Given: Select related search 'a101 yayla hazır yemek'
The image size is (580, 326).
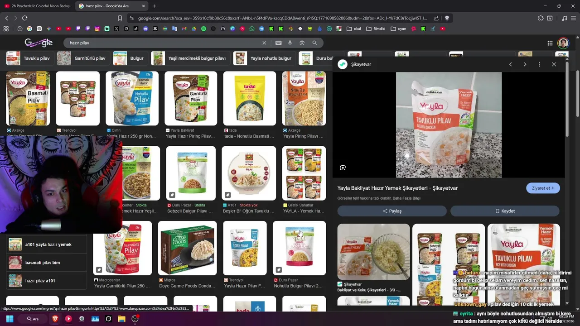Looking at the screenshot, I should [x=46, y=244].
